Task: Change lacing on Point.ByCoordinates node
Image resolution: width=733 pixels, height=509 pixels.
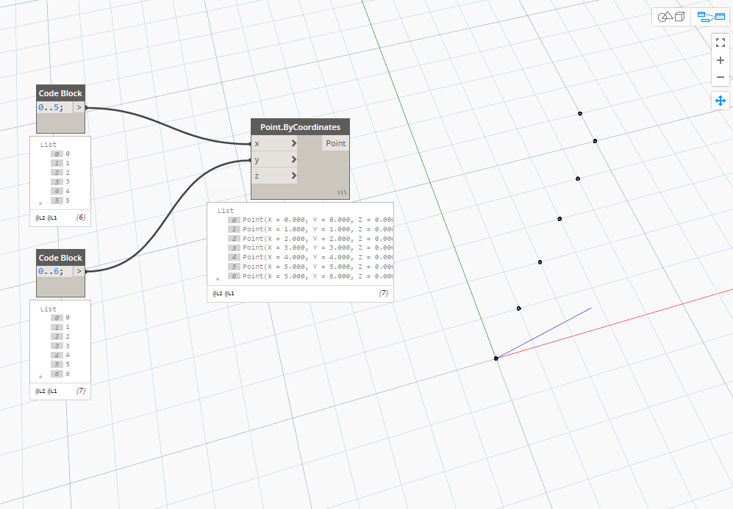Action: click(x=343, y=191)
